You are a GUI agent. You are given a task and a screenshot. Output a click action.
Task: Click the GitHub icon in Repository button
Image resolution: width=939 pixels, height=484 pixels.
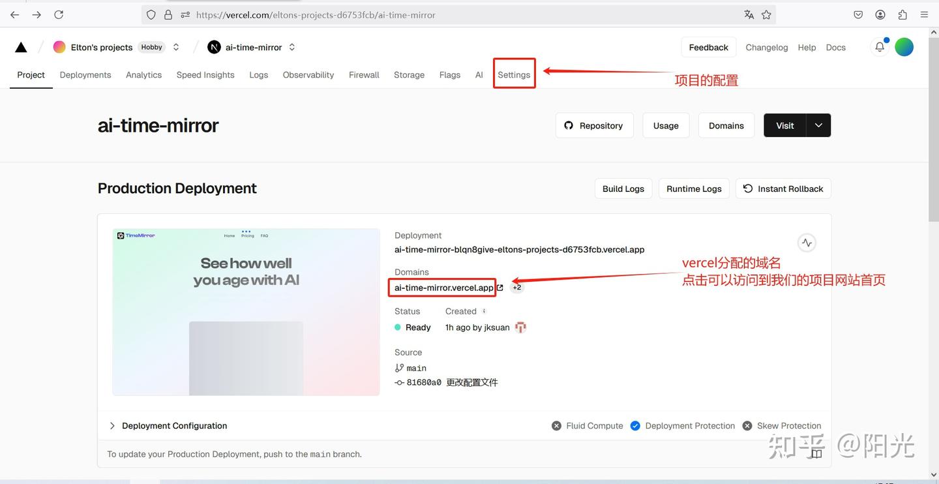pyautogui.click(x=568, y=125)
